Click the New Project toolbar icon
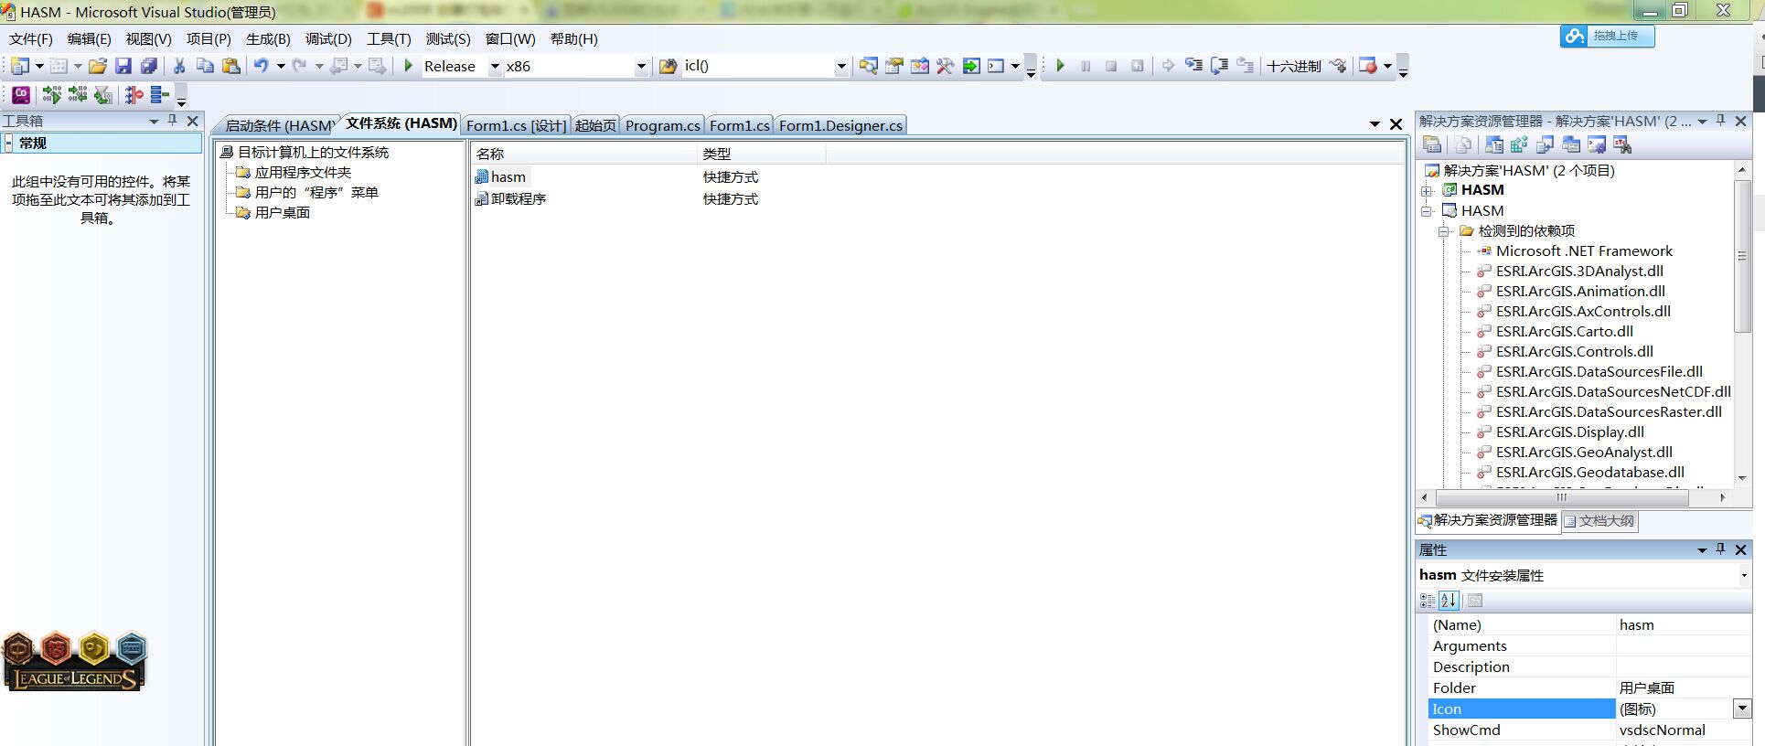1765x746 pixels. [19, 66]
